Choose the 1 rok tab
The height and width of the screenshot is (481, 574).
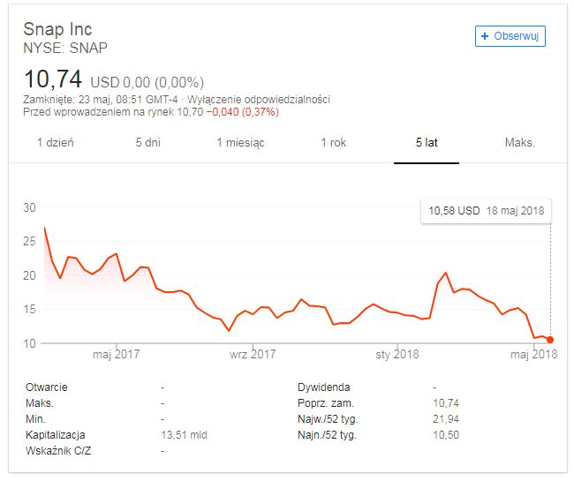334,142
